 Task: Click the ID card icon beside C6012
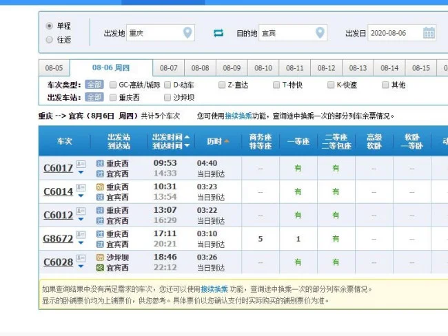click(81, 211)
